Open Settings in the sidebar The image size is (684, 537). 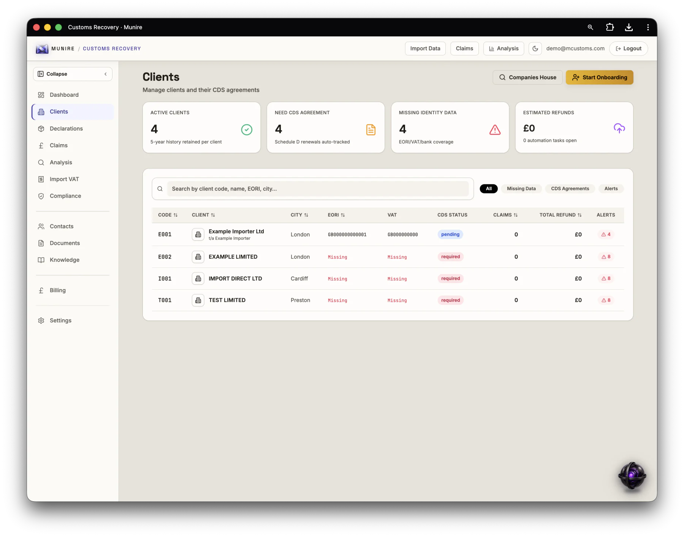coord(73,320)
